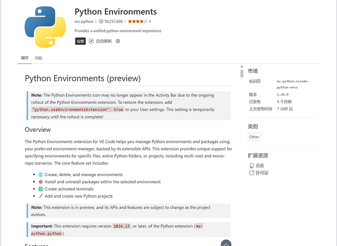This screenshot has width=337, height=246.
Task: Click the scrollbar up arrow
Action: [x=242, y=66]
